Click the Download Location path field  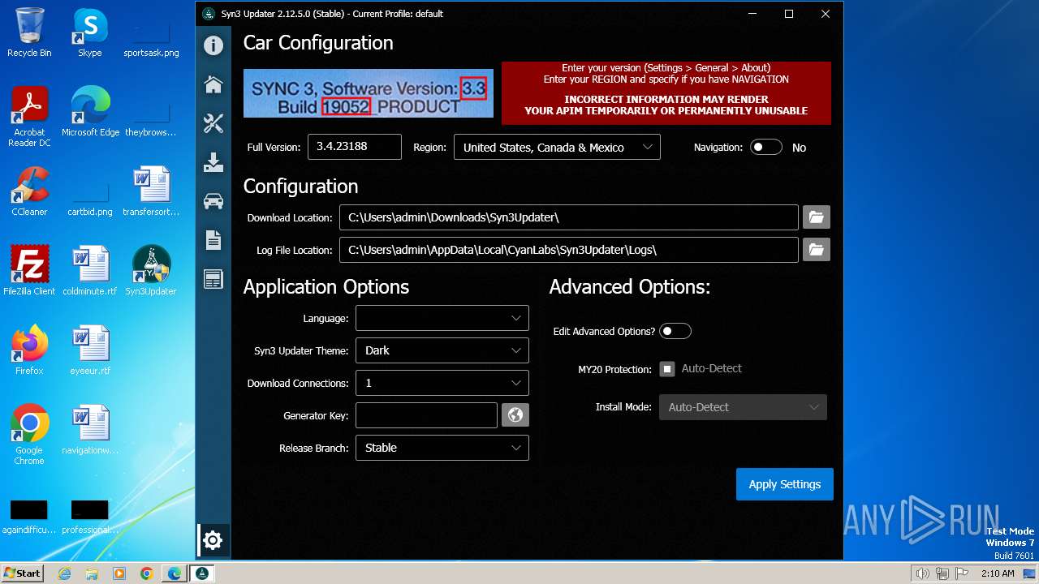click(x=569, y=217)
